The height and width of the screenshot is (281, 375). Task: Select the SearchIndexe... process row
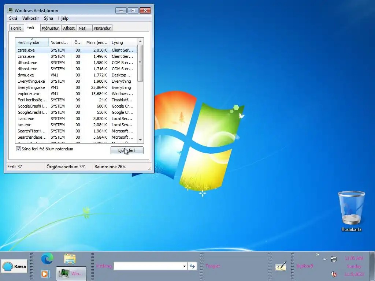[x=76, y=137]
